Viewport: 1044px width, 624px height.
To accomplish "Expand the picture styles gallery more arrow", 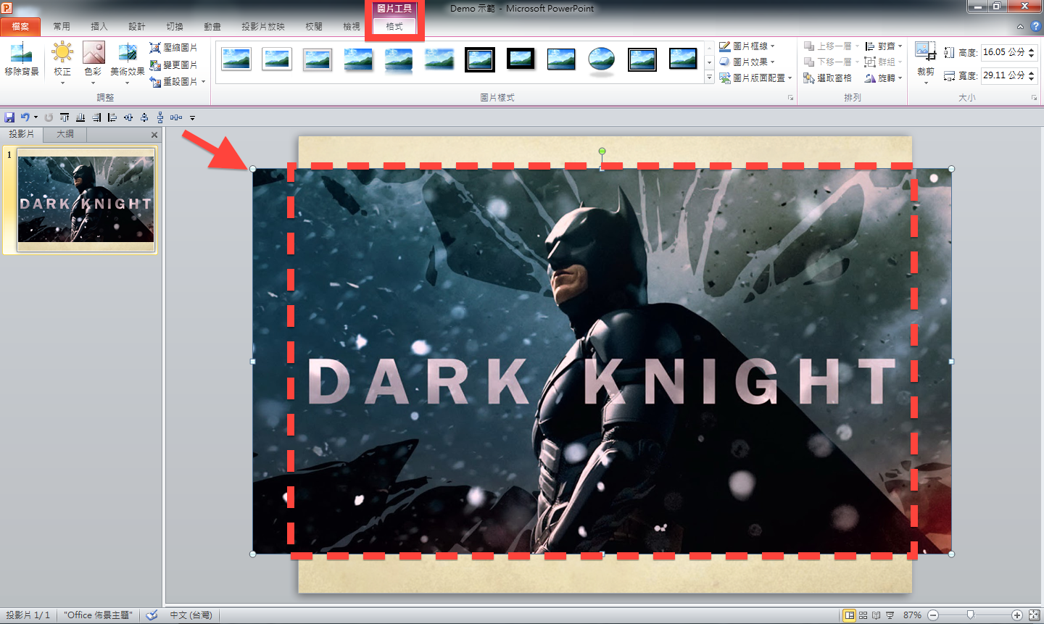I will tap(710, 78).
